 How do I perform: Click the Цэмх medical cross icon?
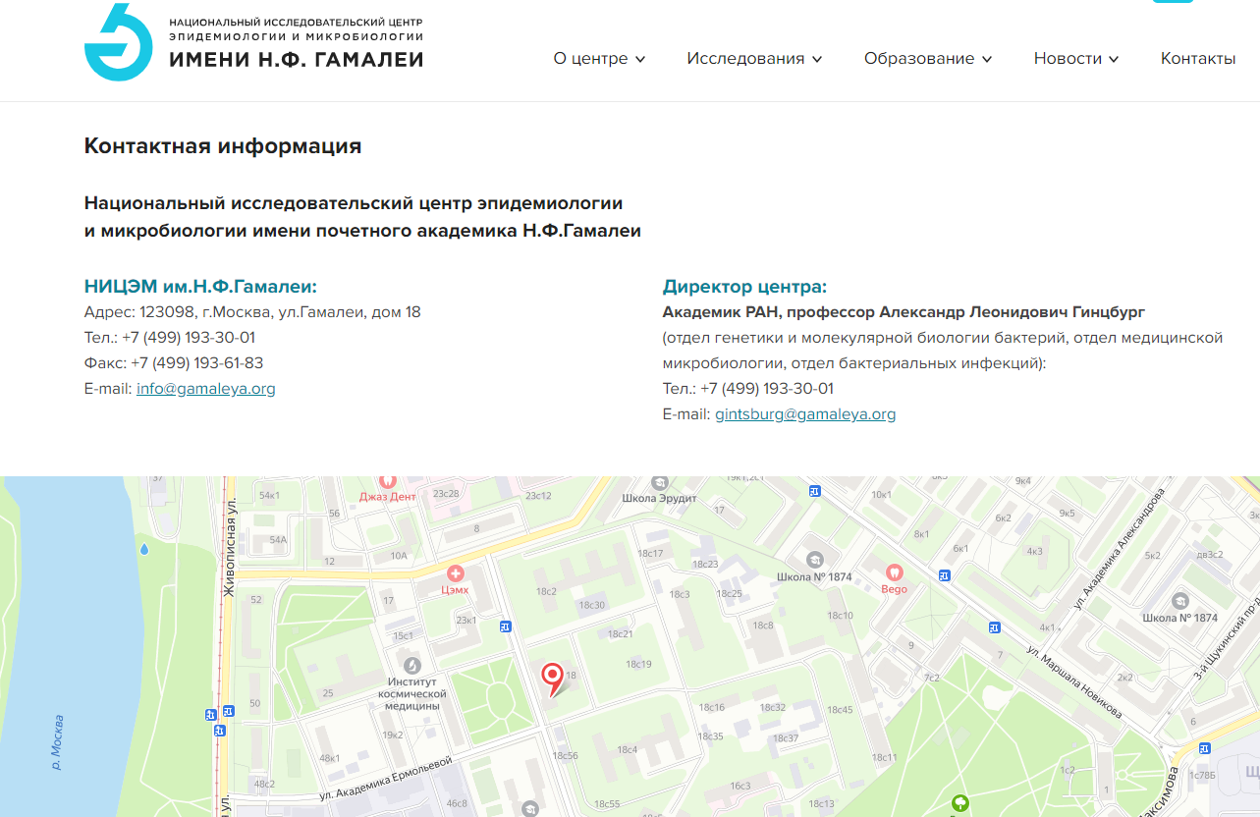[455, 573]
